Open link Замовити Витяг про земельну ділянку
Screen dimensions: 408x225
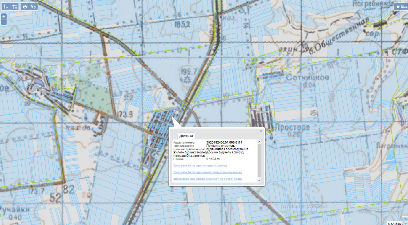[200, 165]
